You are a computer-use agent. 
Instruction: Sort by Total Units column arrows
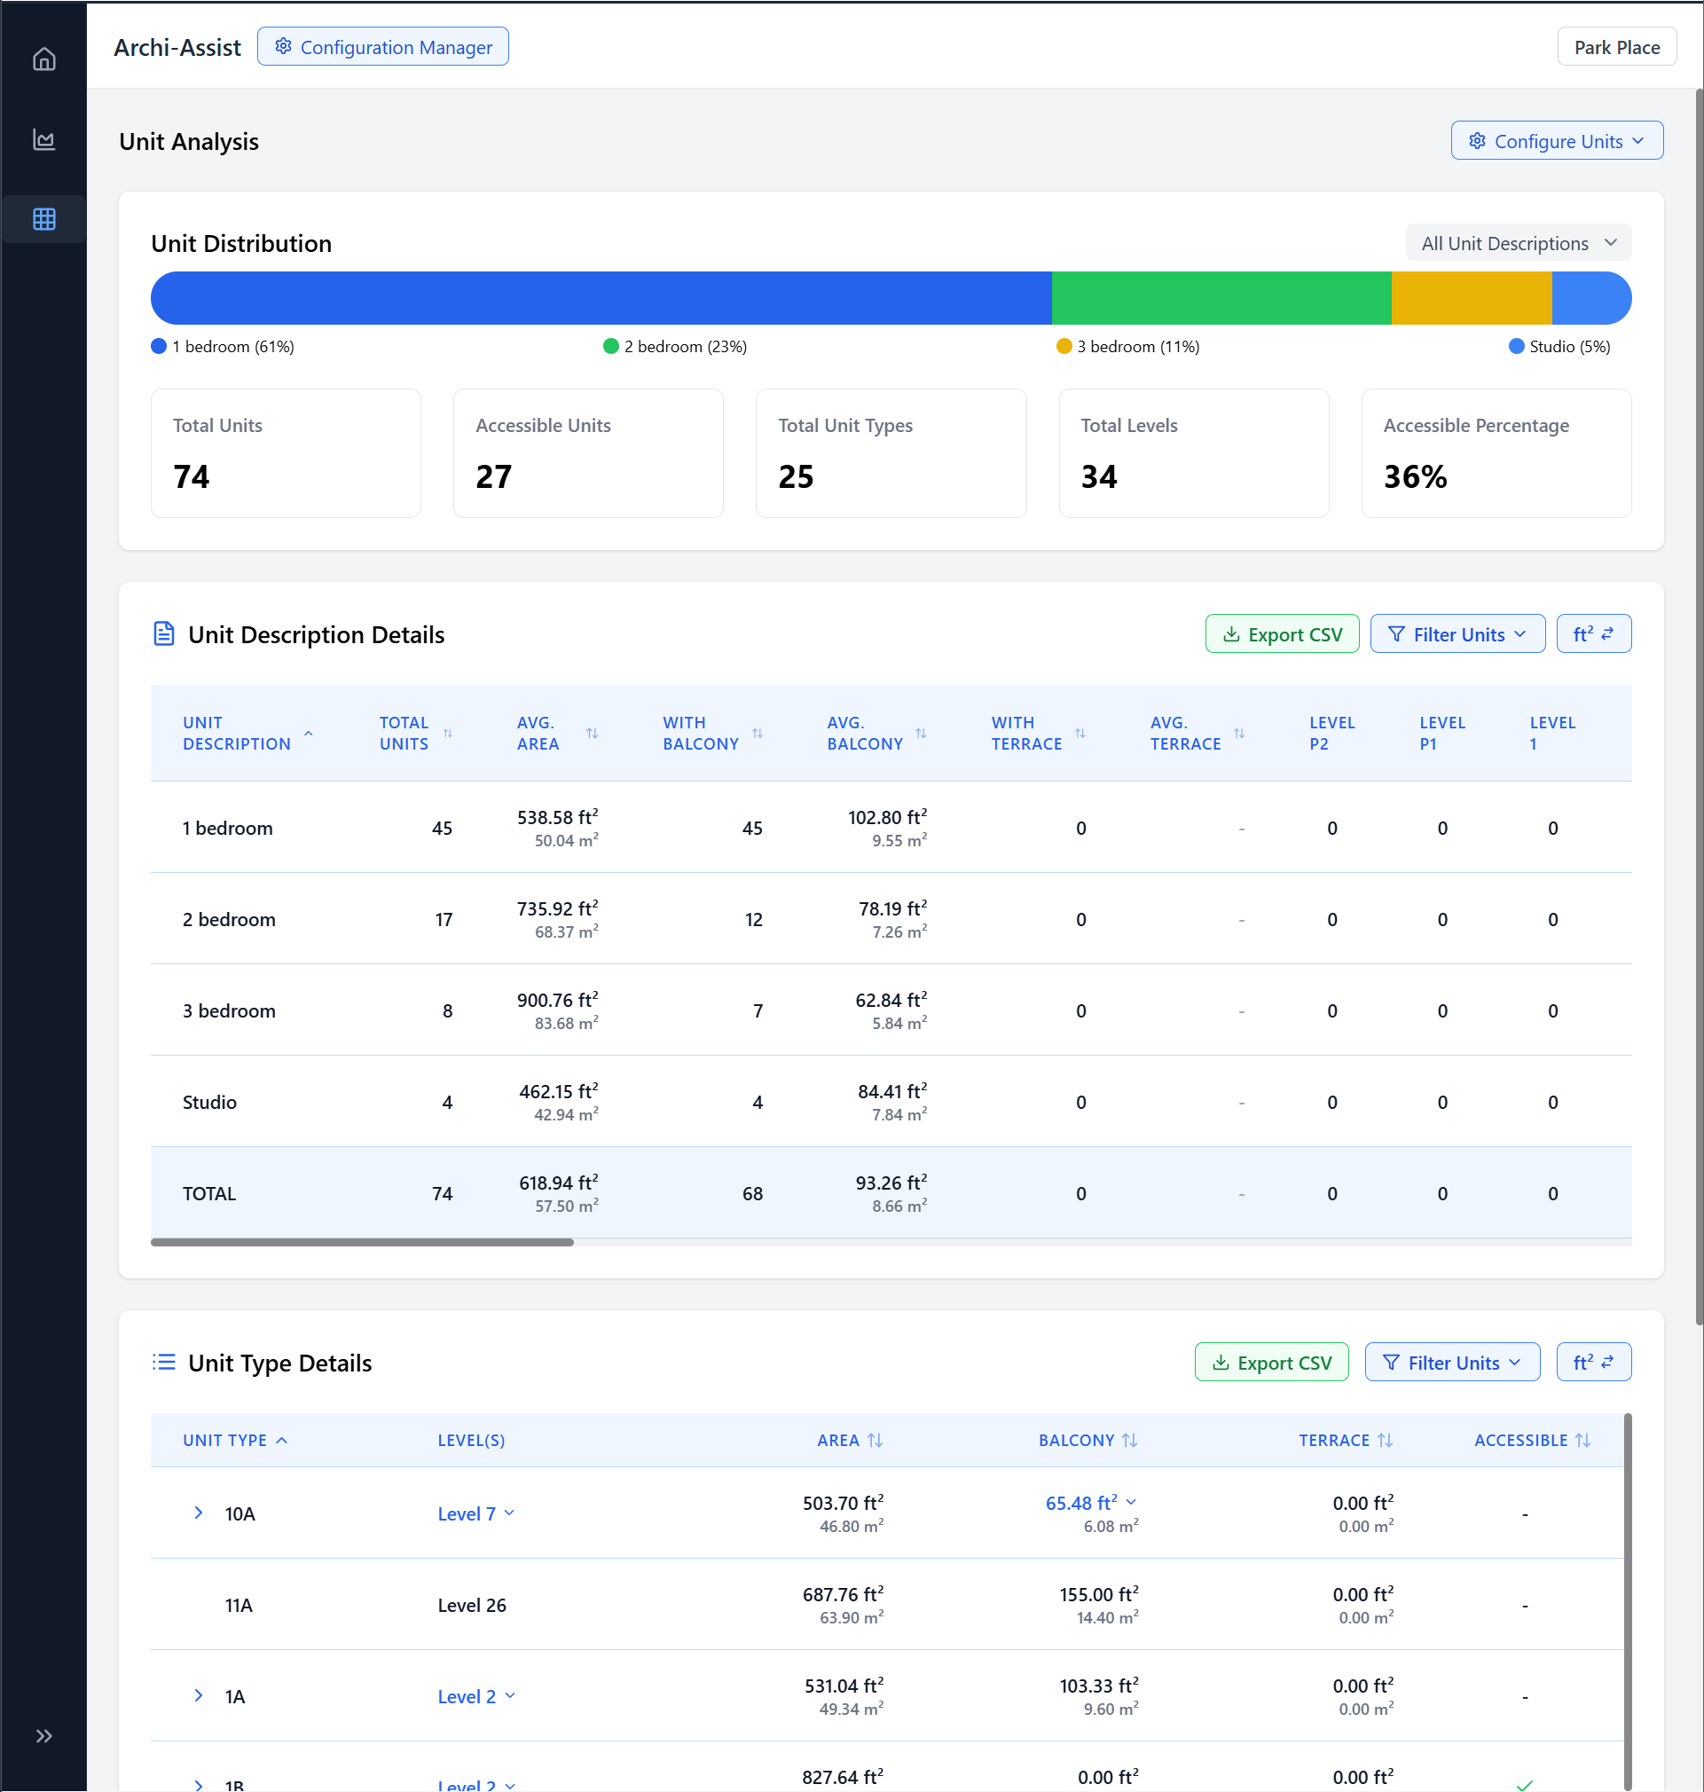click(448, 733)
